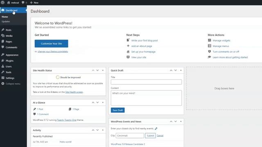This screenshot has height=147, width=262.
Task: Click the Settings icon in sidebar
Action: pos(3,78)
